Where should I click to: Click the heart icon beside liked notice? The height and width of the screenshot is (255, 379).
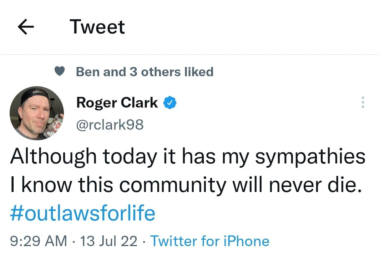60,72
